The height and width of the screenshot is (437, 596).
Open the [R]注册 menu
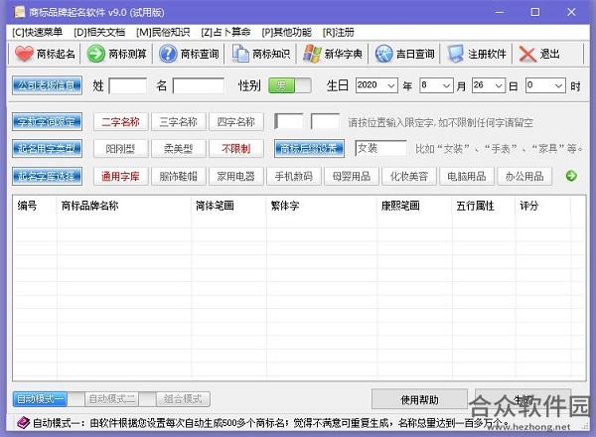[x=338, y=33]
